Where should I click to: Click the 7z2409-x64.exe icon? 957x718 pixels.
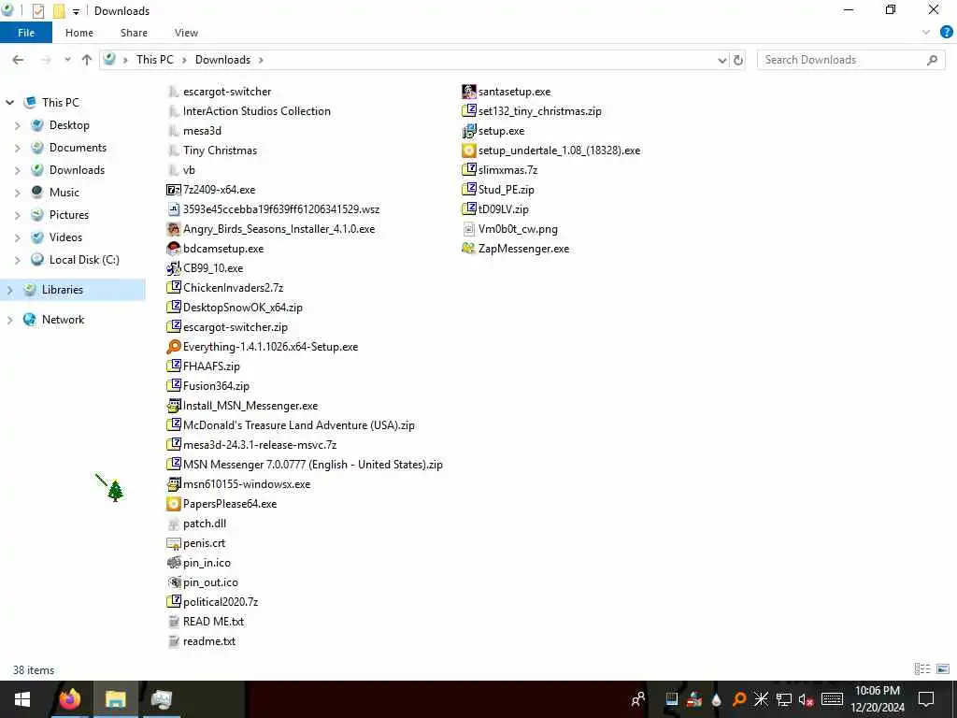tap(173, 190)
